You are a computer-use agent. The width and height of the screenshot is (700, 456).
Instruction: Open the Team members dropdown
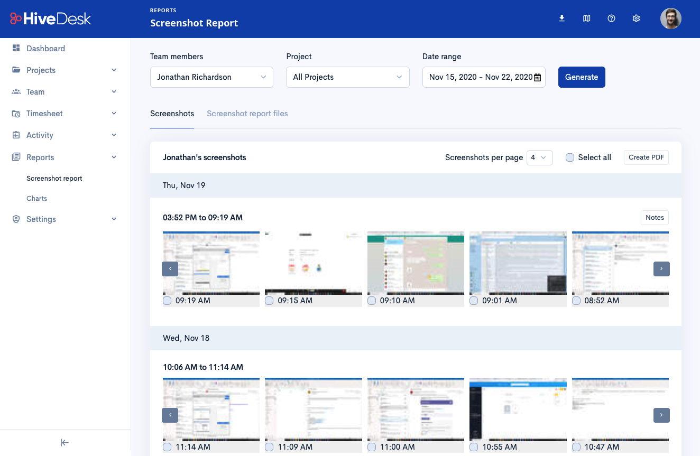(x=211, y=77)
